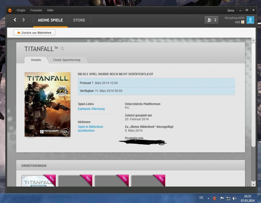The width and height of the screenshot is (261, 203).
Task: Click the vertical scrollbar thumb
Action: click(x=253, y=95)
